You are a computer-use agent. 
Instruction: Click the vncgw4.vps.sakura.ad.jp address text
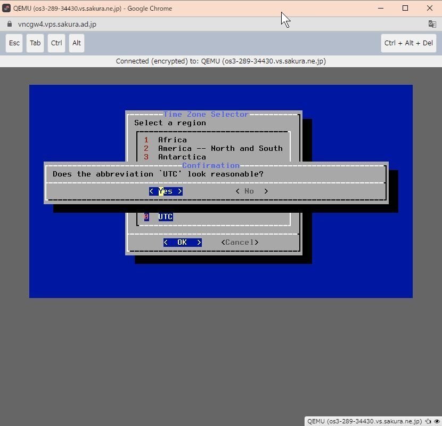click(57, 25)
